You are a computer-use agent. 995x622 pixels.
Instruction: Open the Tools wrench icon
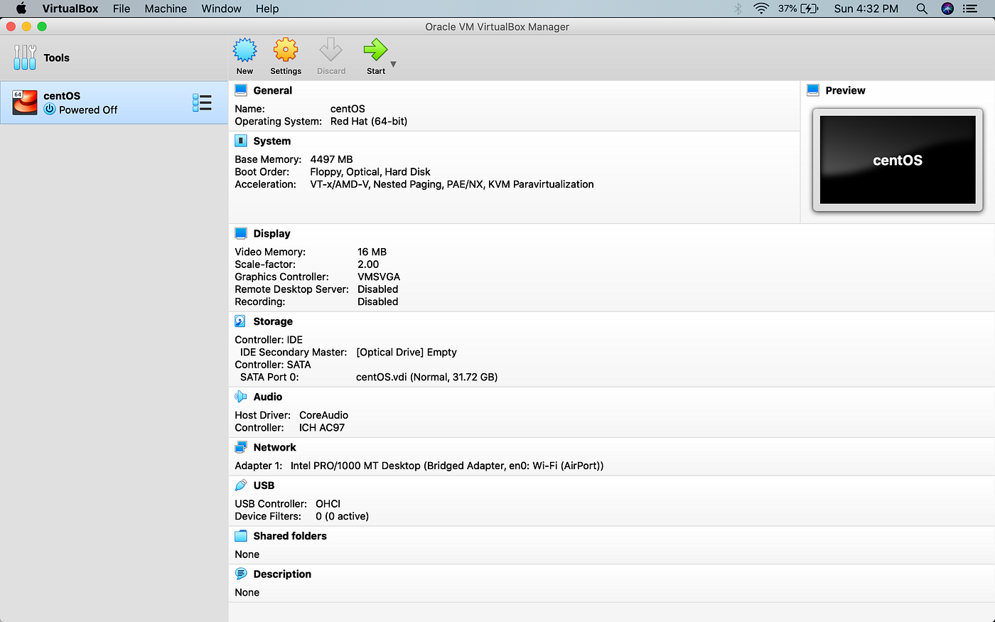tap(25, 58)
